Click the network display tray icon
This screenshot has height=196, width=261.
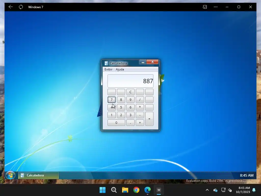point(223,190)
